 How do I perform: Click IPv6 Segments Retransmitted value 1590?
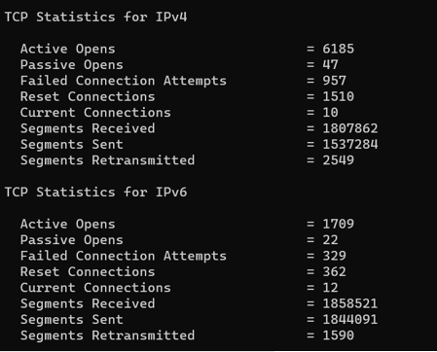coord(338,335)
